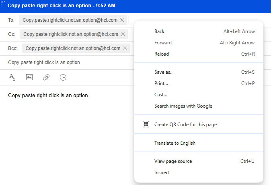The height and width of the screenshot is (185, 271).
Task: Click the attach file paperclip icon
Action: point(46,77)
